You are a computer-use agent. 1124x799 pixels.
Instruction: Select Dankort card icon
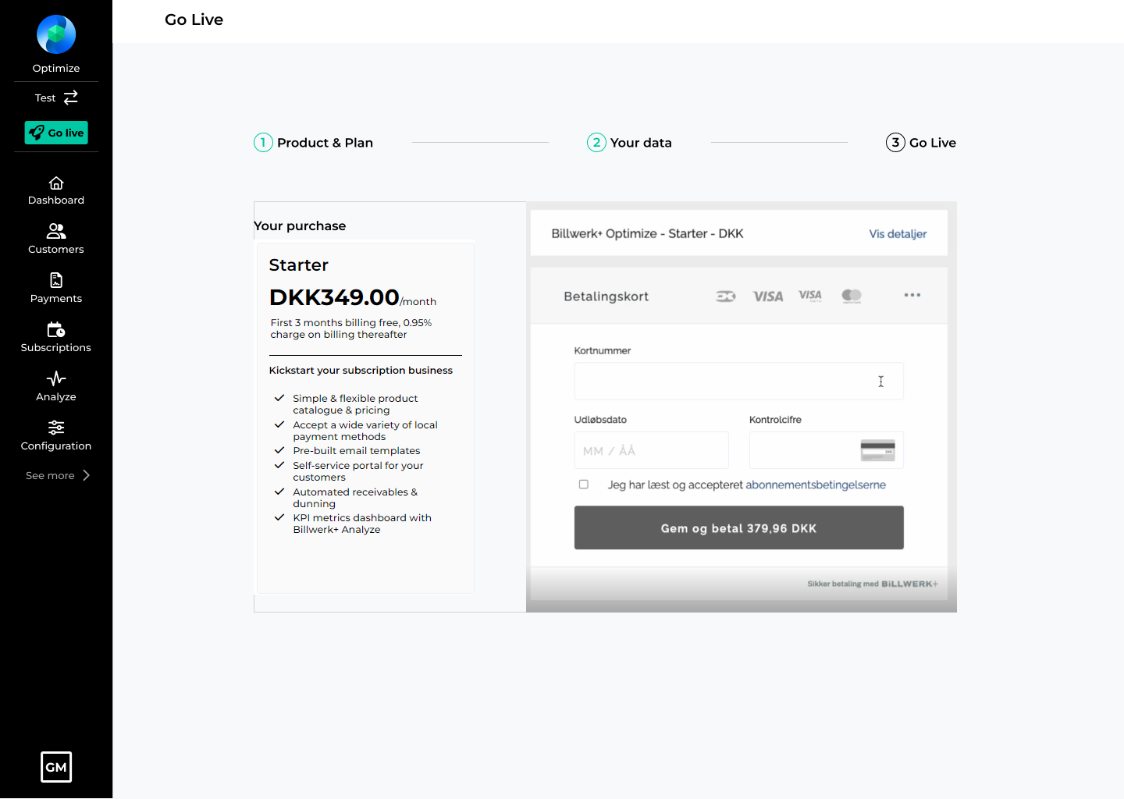(x=726, y=297)
